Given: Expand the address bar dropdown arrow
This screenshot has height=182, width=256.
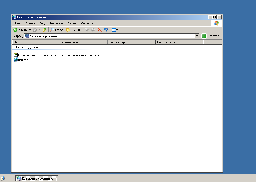Looking at the screenshot, I should tap(197, 36).
